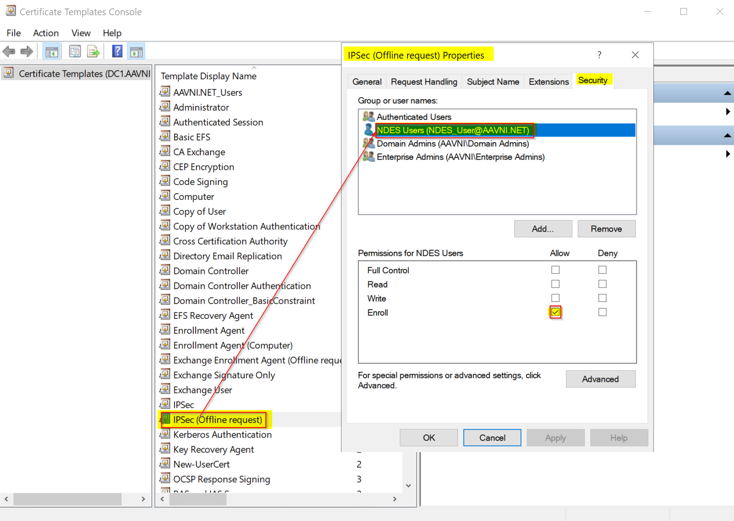Screen dimensions: 734x521
Task: Toggle the console tree pane visibility
Action: (x=51, y=51)
